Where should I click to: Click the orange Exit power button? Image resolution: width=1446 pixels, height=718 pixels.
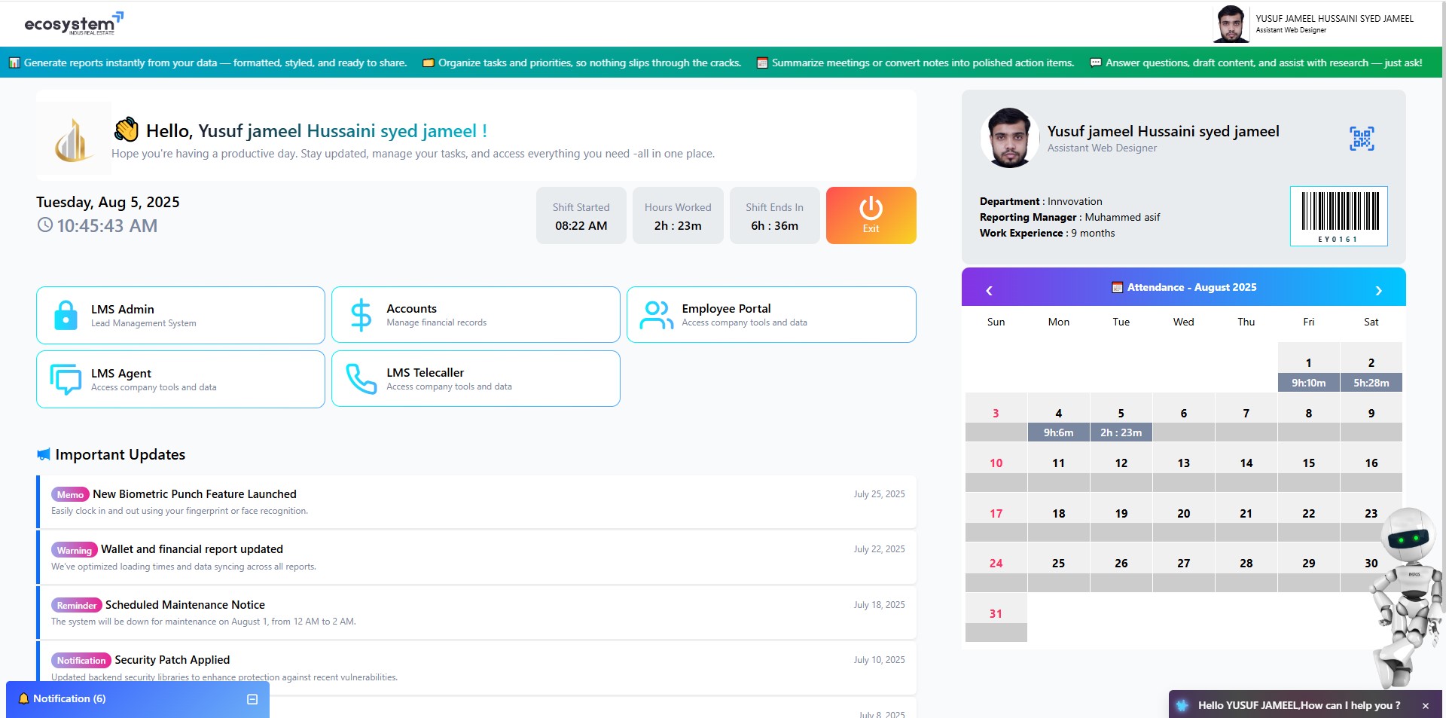tap(871, 215)
